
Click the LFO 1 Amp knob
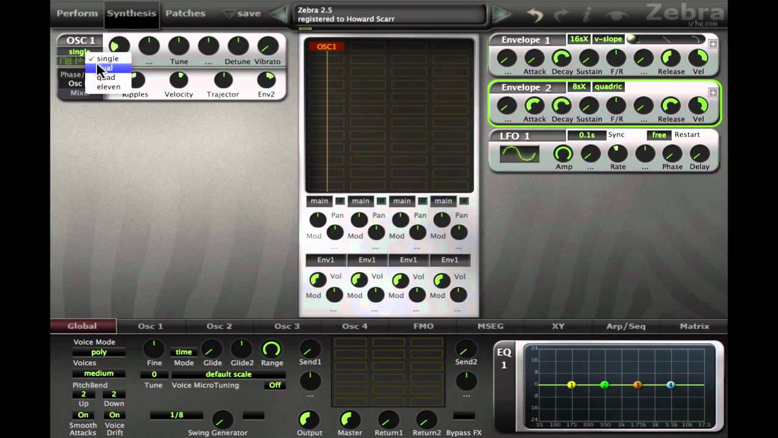(x=563, y=153)
